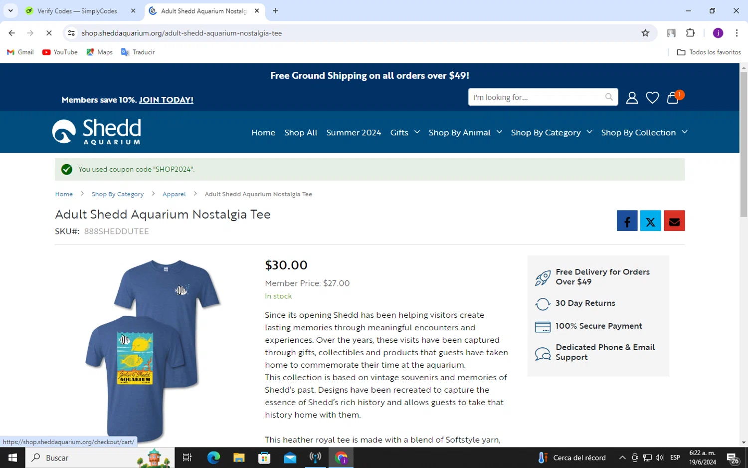The height and width of the screenshot is (468, 748).
Task: Open tab search dropdown arrow
Action: 10,10
